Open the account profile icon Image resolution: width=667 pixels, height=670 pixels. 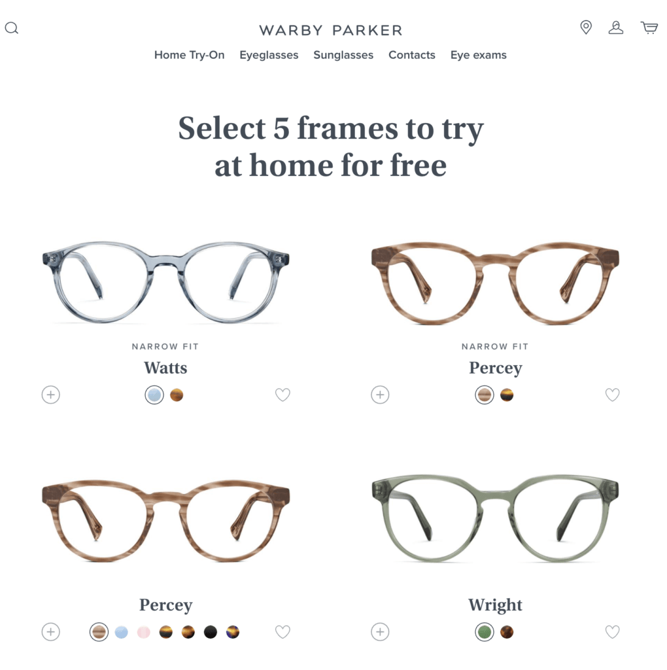615,27
